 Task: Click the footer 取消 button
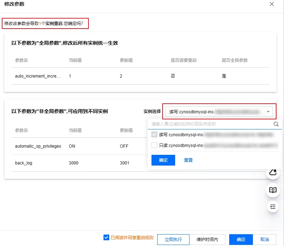[x=265, y=240]
